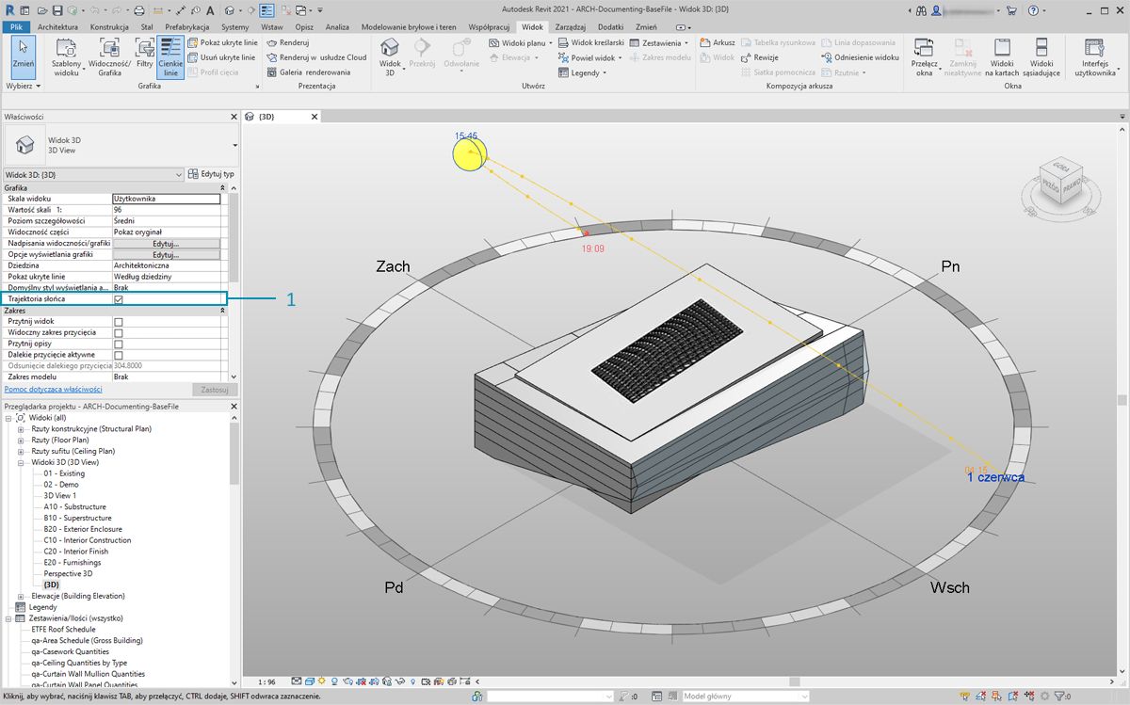
Task: Create a Widok kreślarski drafting view
Action: 591,43
